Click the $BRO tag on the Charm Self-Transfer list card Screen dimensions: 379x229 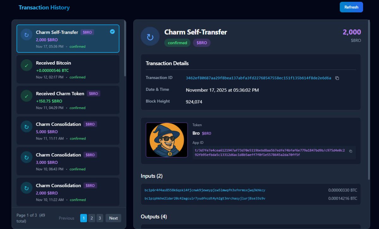click(87, 32)
